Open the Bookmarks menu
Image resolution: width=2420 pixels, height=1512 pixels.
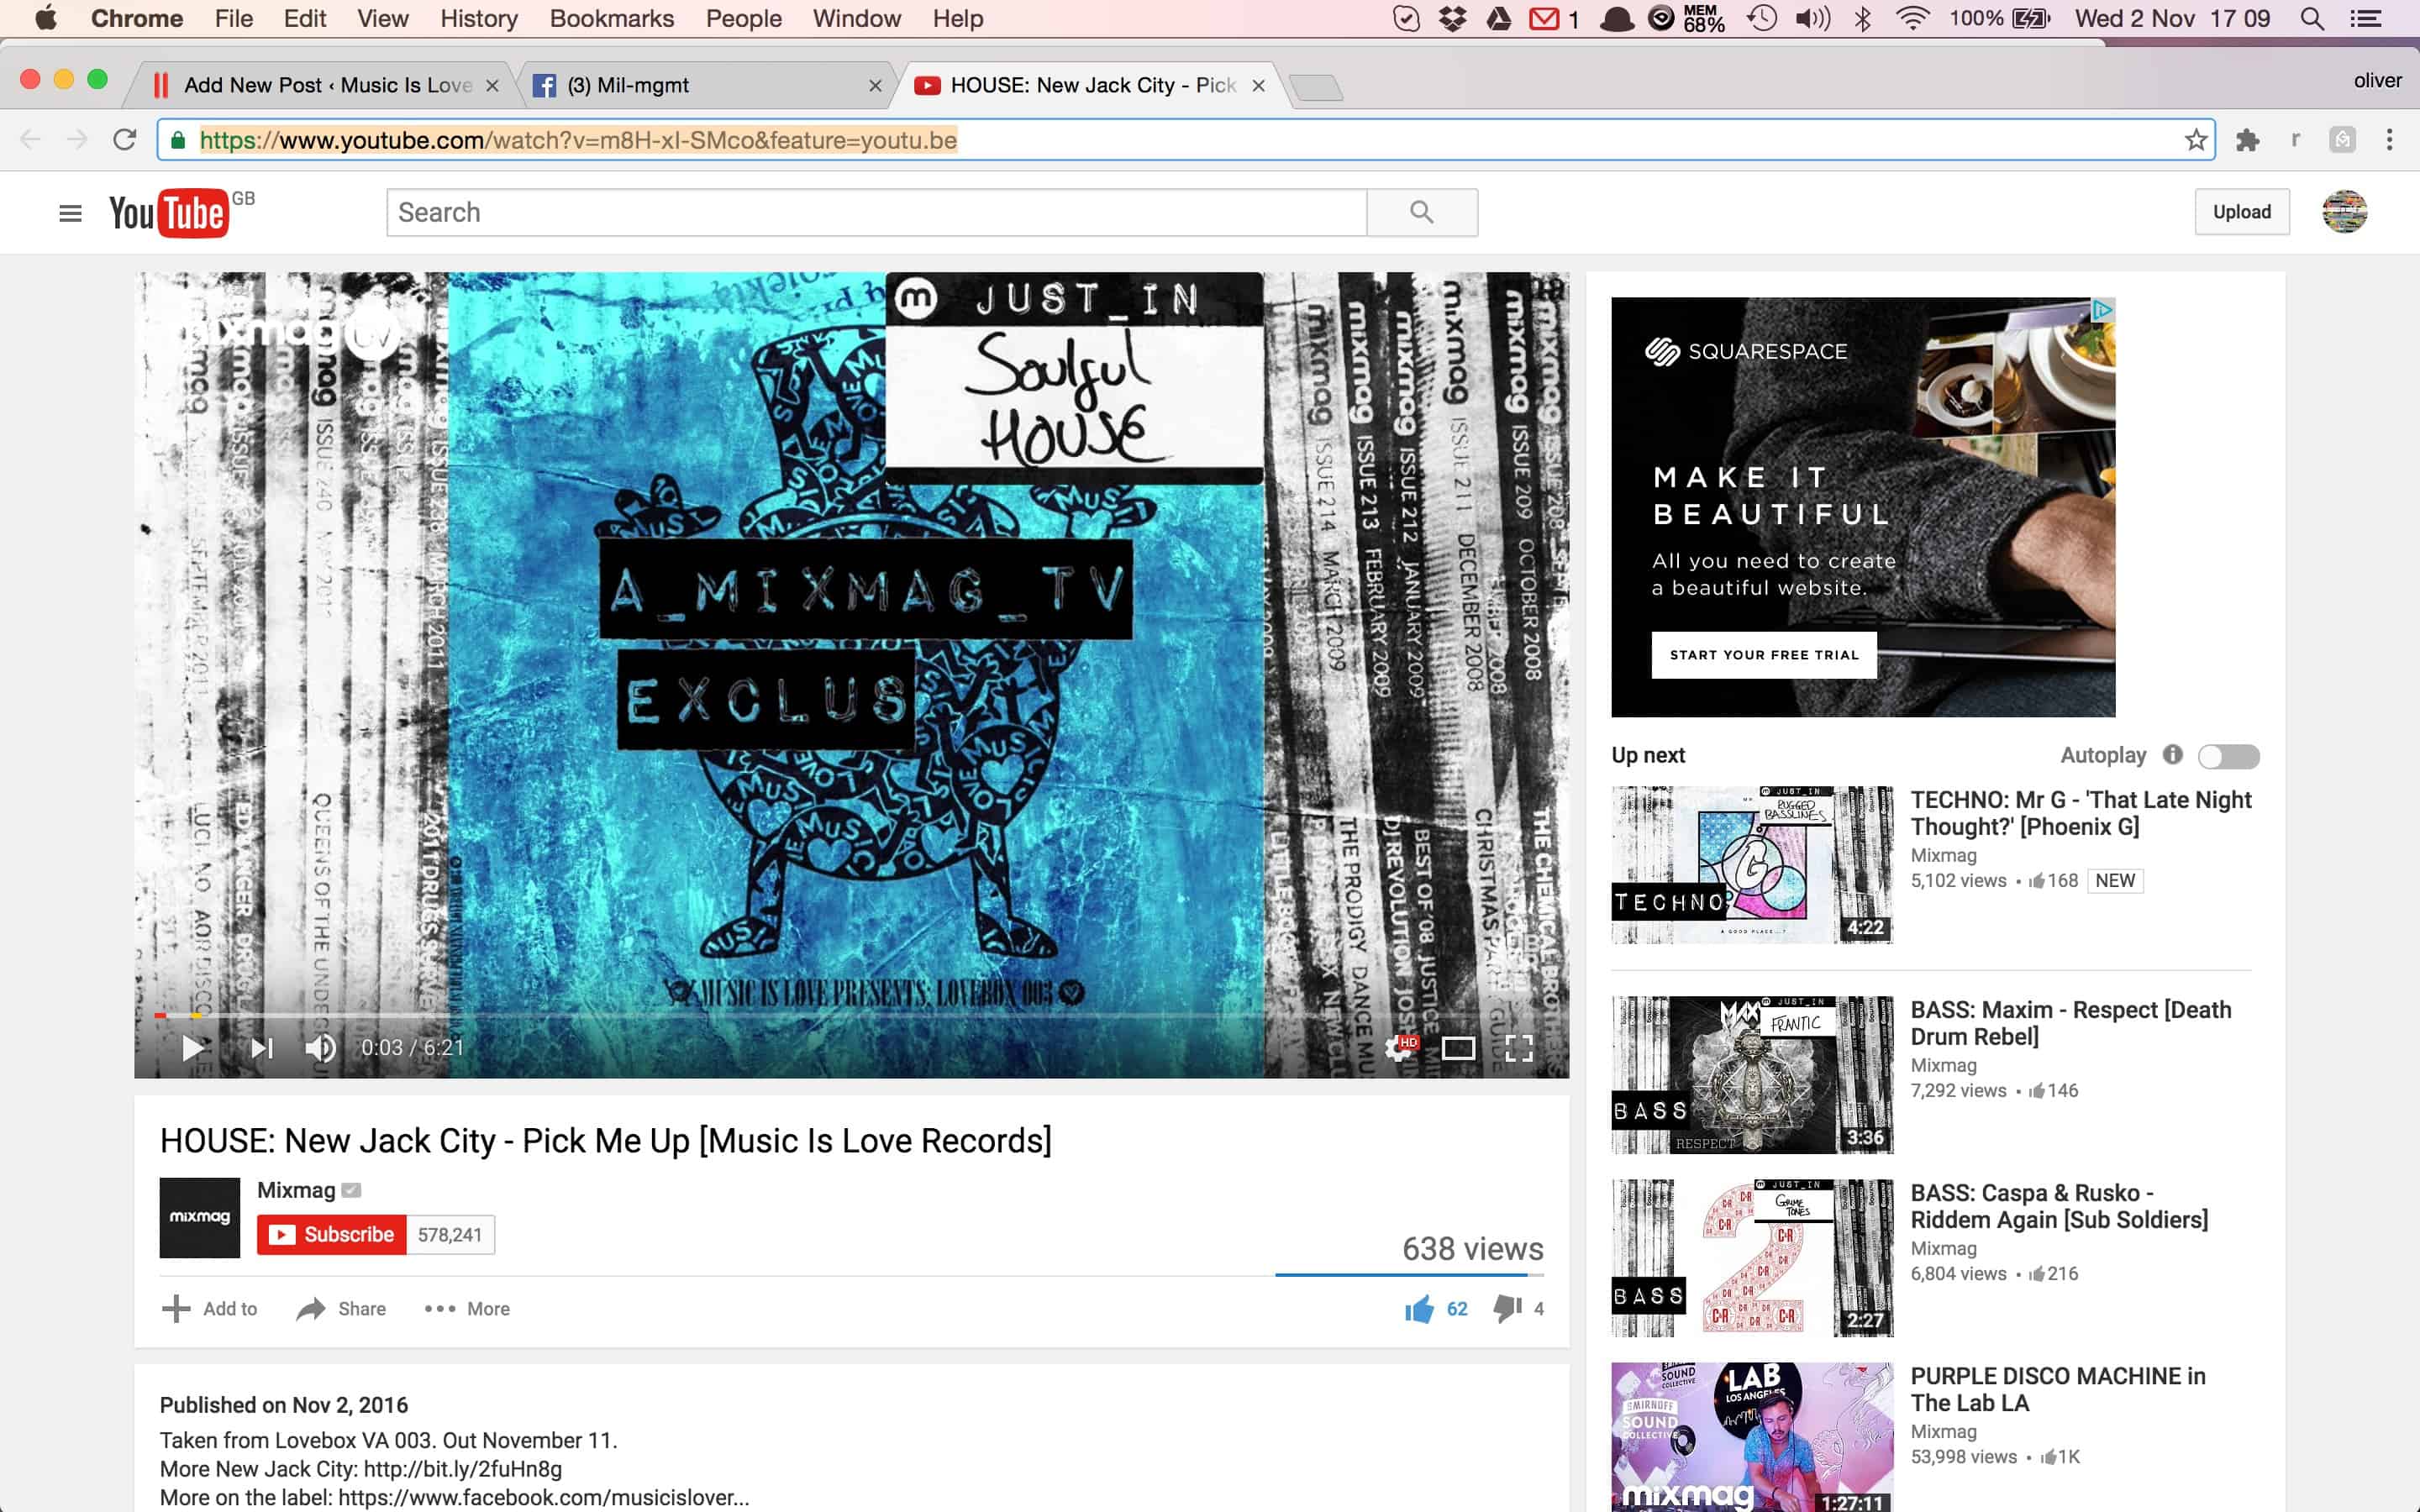(612, 18)
